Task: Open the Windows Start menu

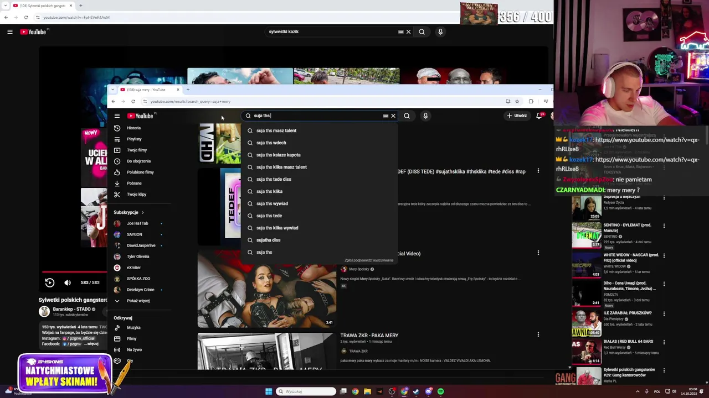Action: (x=269, y=391)
